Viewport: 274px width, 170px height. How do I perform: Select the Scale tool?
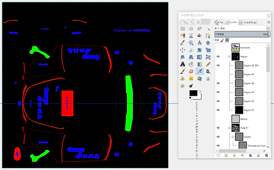click(208, 50)
